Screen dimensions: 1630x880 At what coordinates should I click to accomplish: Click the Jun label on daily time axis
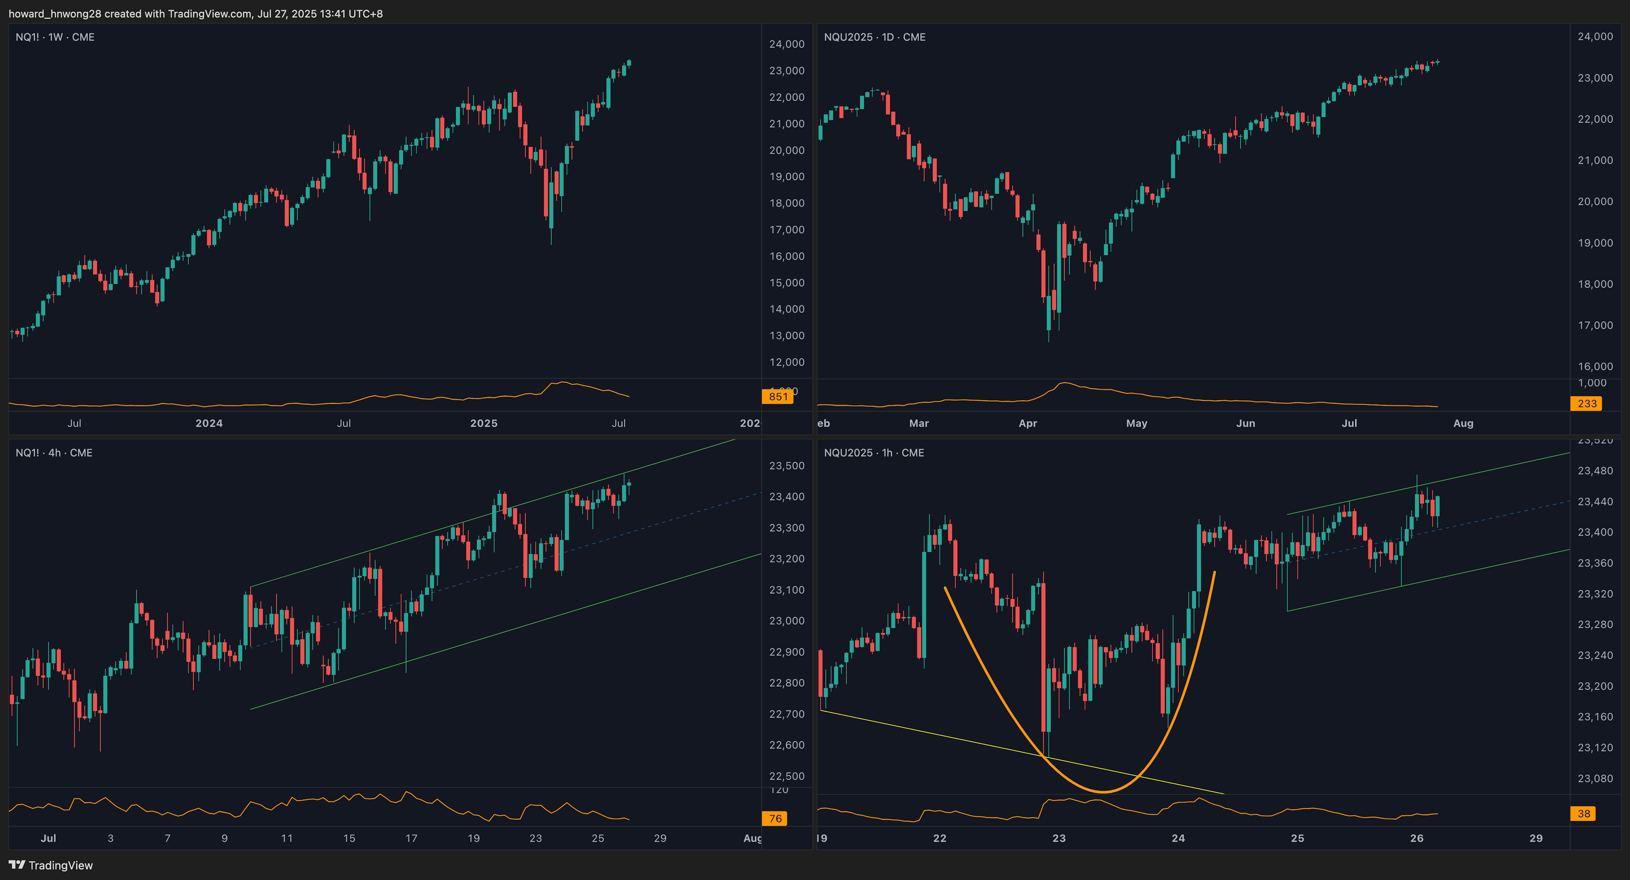(1245, 424)
